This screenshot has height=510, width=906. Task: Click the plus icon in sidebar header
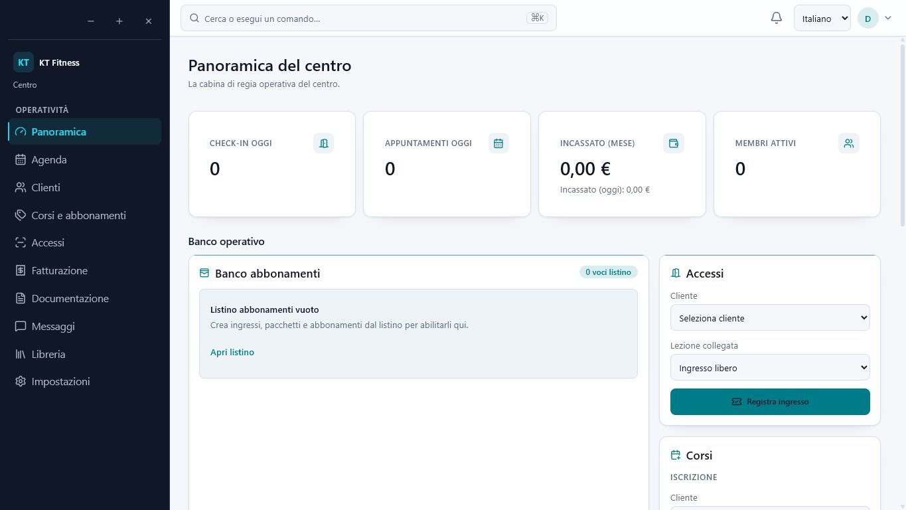click(x=119, y=21)
